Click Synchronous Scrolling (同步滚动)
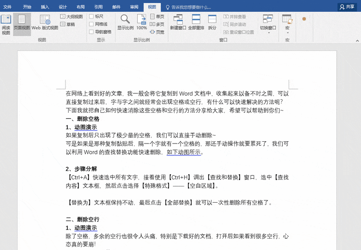Viewport: 361px width, 250px height. click(x=235, y=24)
